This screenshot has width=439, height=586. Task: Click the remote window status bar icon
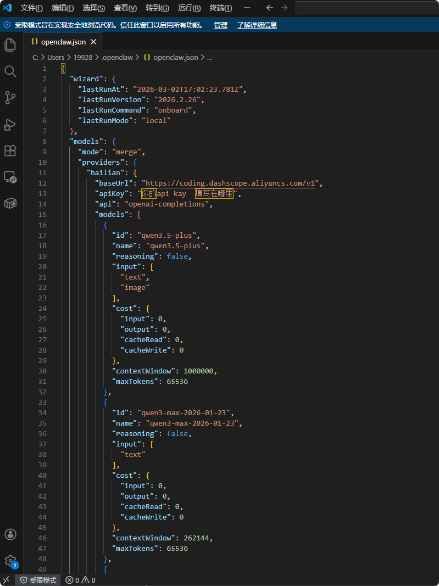pos(6,580)
